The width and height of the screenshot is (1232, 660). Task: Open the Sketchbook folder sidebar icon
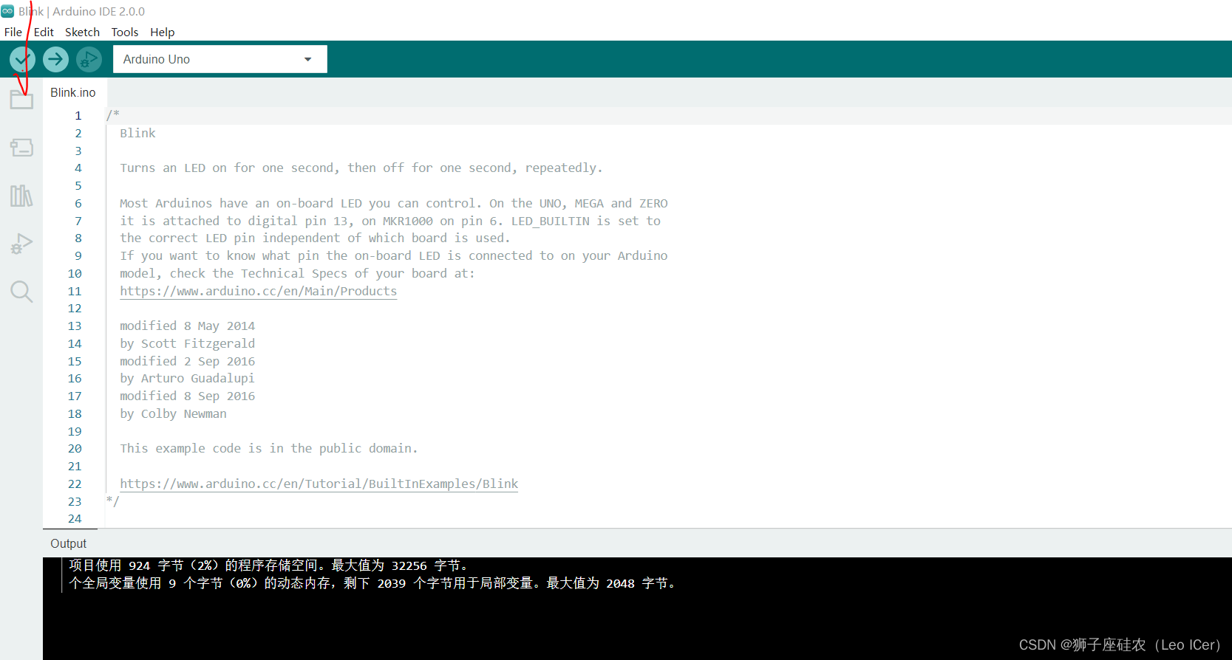(x=21, y=99)
